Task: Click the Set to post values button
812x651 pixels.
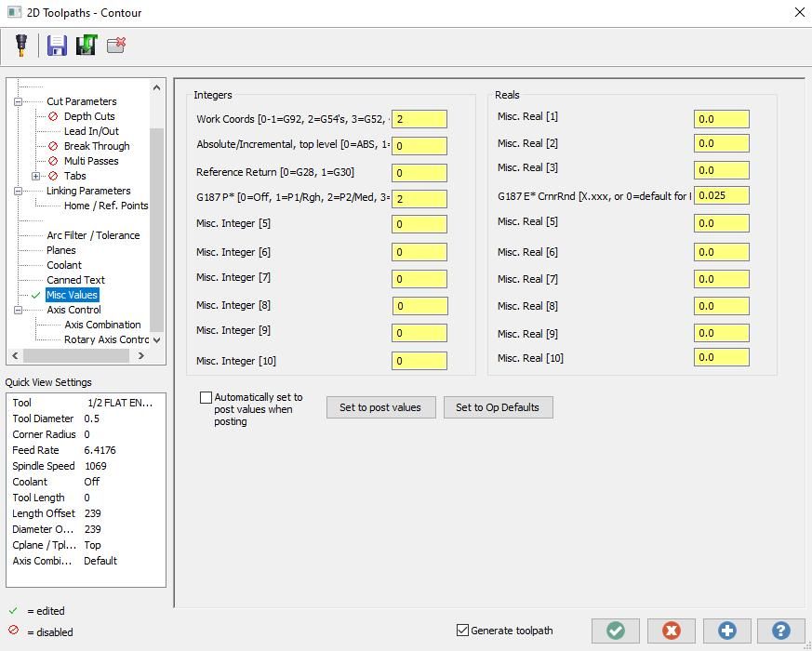Action: pos(380,407)
